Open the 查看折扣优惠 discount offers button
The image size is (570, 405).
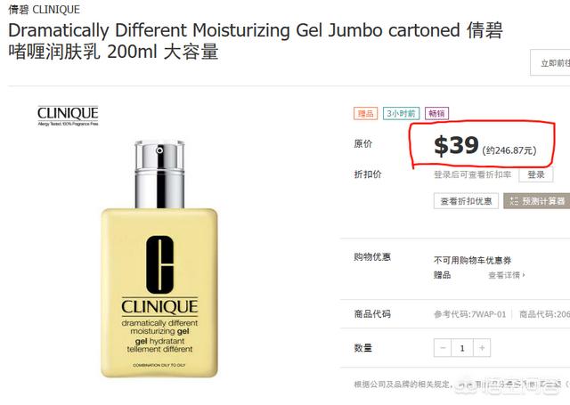coord(466,201)
